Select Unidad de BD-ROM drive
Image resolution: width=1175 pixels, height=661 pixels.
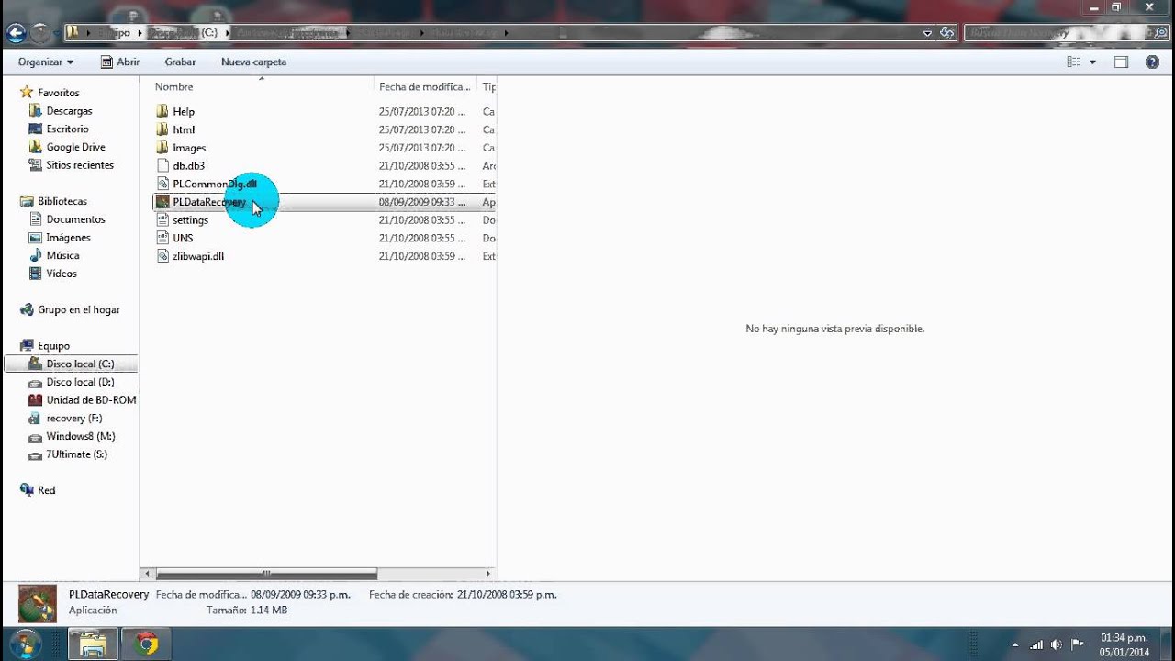pos(91,400)
